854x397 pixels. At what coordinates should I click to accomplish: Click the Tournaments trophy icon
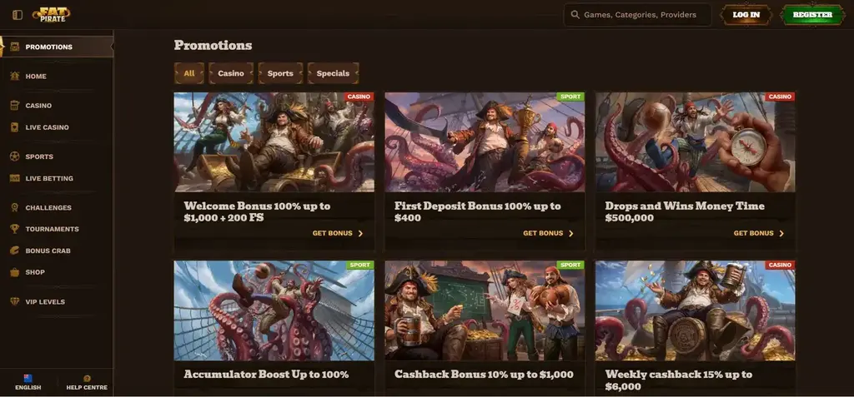pyautogui.click(x=15, y=229)
